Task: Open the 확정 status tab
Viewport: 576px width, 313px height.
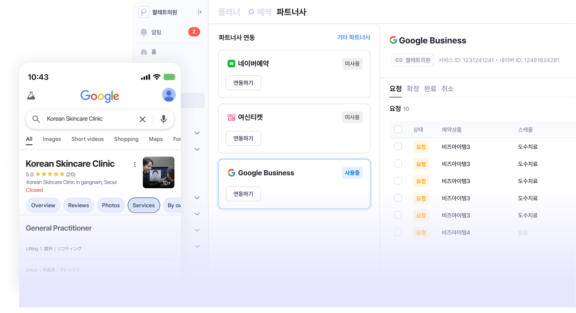Action: [413, 89]
